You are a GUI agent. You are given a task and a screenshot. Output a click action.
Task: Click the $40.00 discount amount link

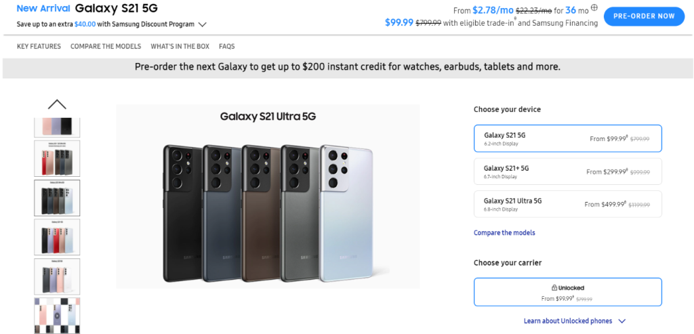click(85, 24)
